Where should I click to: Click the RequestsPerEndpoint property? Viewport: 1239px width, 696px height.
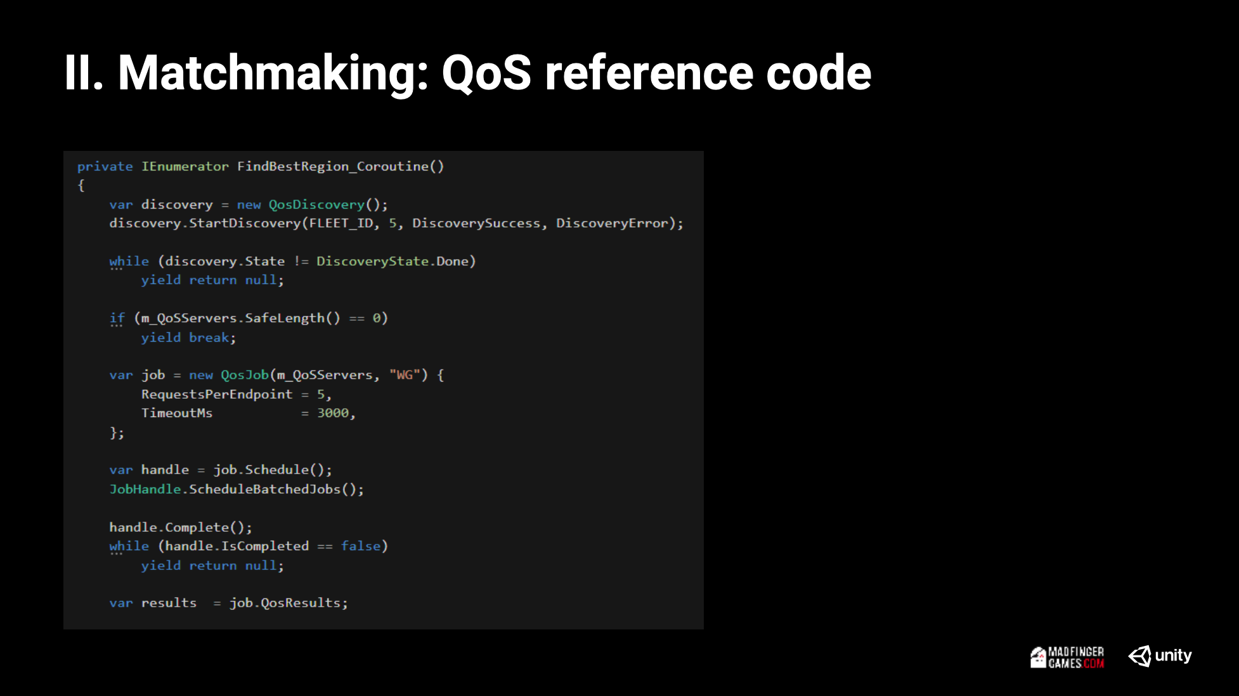tap(217, 394)
